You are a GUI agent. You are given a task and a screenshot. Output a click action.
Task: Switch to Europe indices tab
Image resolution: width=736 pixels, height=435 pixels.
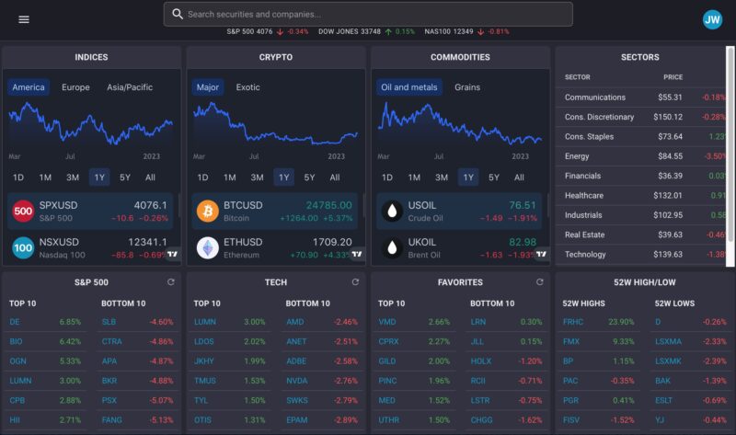pos(75,87)
